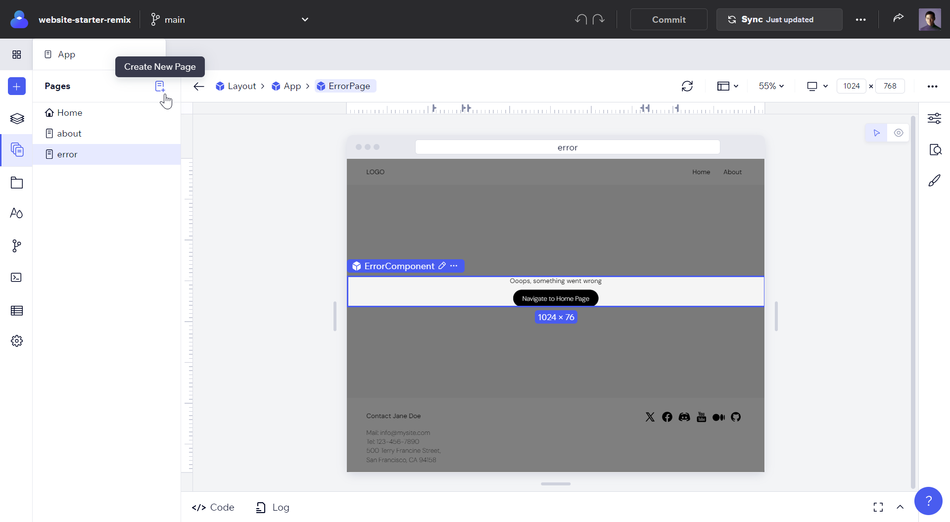Open the Layers panel

click(17, 118)
